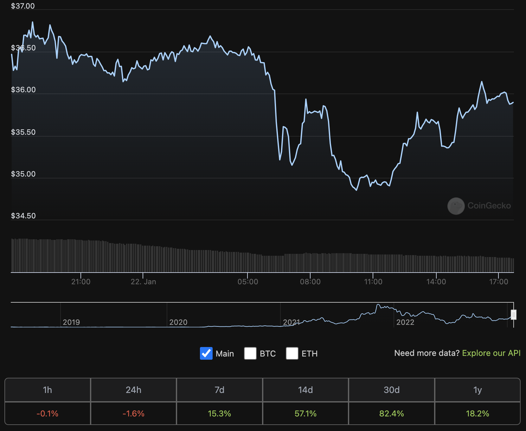
Task: Click the 1h change value of -0.1%
Action: (48, 413)
